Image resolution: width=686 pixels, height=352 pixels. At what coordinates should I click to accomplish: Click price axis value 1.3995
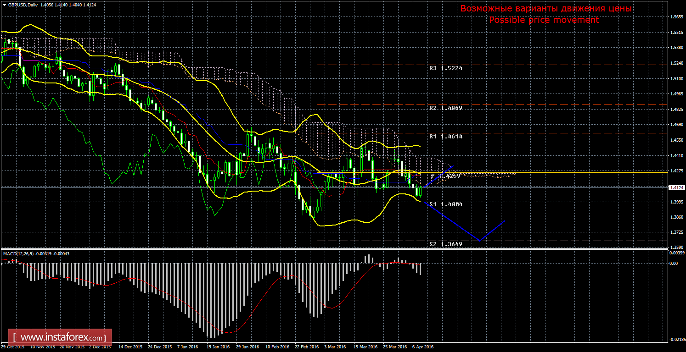677,202
